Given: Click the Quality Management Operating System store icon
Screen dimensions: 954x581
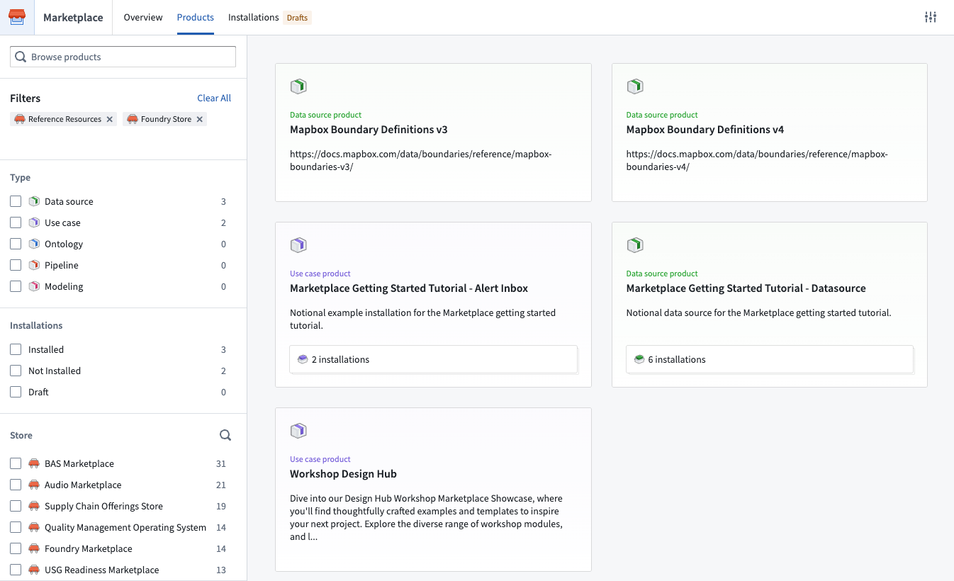Looking at the screenshot, I should pos(34,527).
